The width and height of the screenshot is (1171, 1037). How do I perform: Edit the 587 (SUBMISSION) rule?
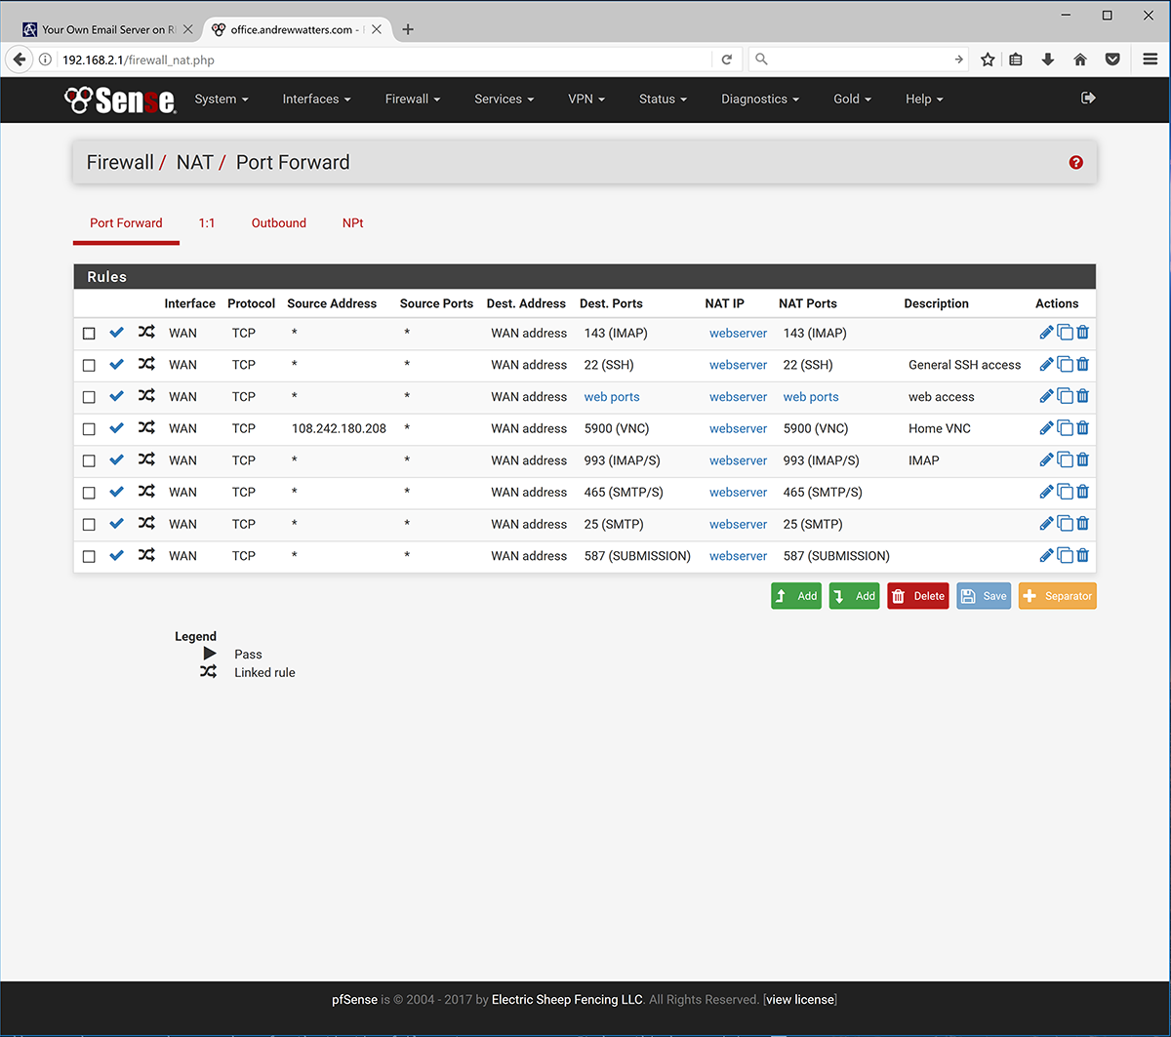coord(1046,555)
